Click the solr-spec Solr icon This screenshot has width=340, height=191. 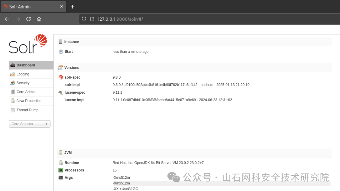[x=61, y=77]
